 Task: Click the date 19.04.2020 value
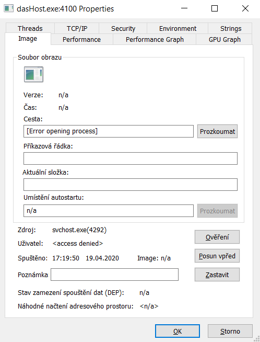[102, 258]
